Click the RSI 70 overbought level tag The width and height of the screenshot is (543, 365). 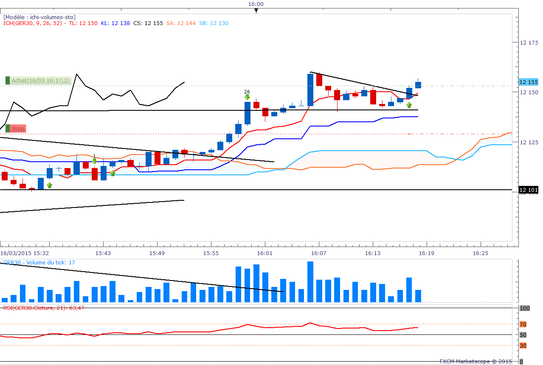pos(523,324)
